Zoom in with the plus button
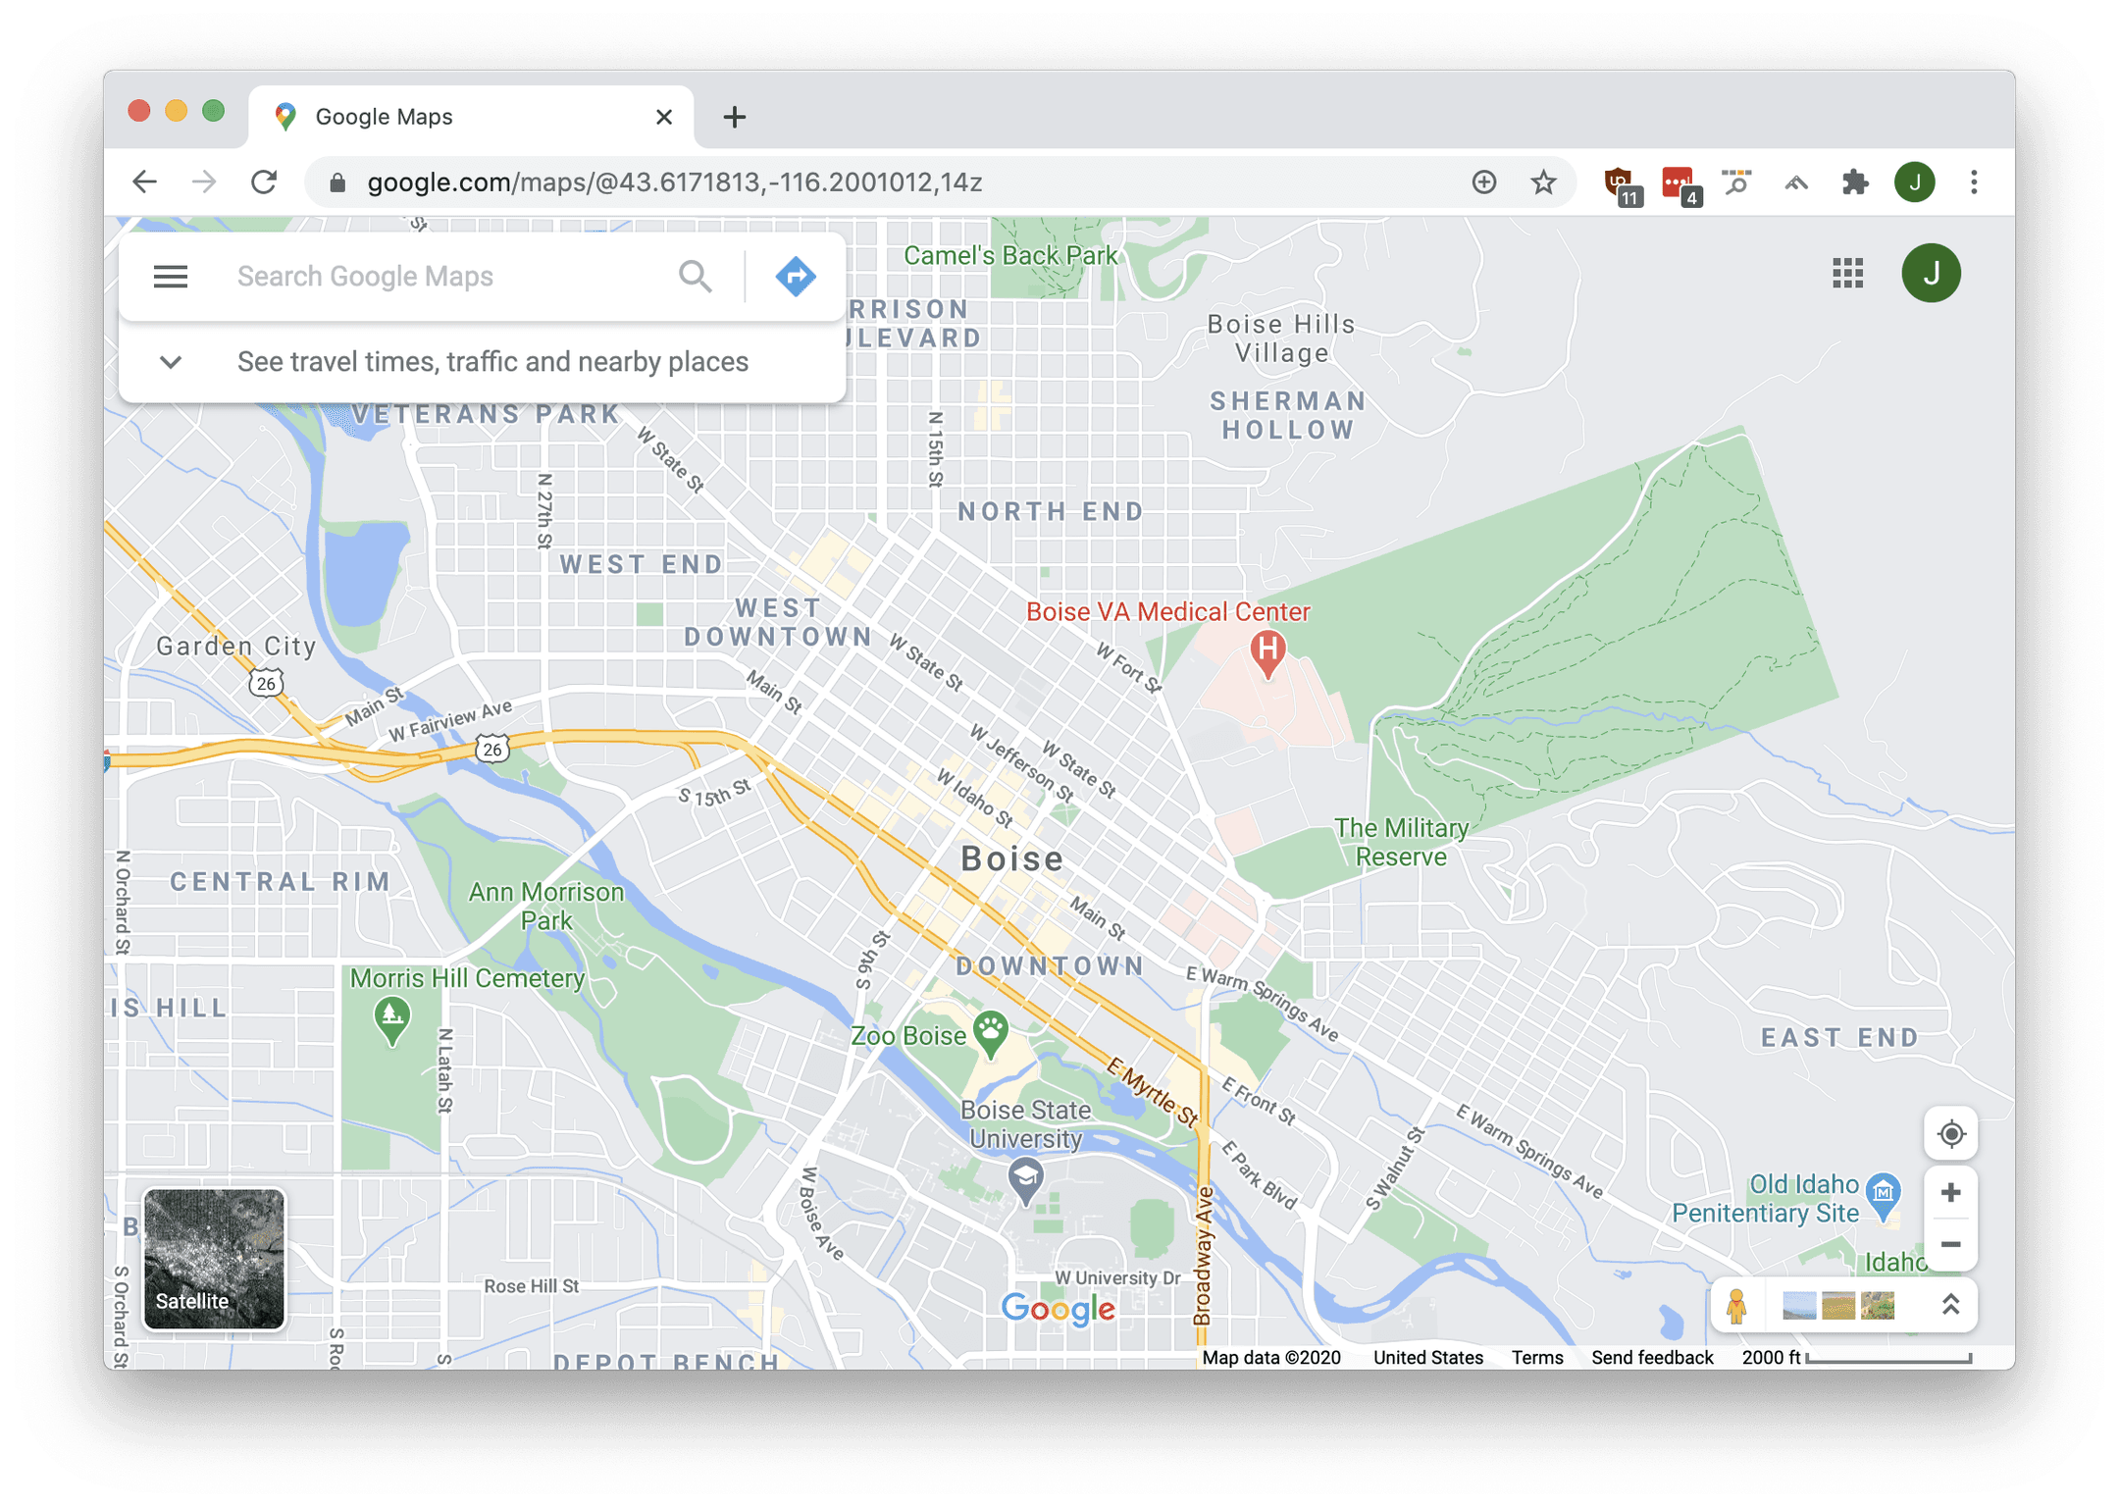The height and width of the screenshot is (1507, 2119). pos(1950,1193)
